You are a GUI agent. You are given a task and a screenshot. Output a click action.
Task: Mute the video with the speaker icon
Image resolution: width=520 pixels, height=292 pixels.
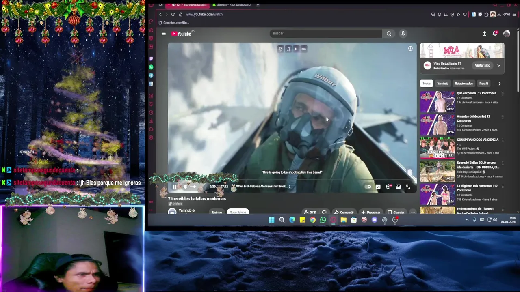[185, 187]
